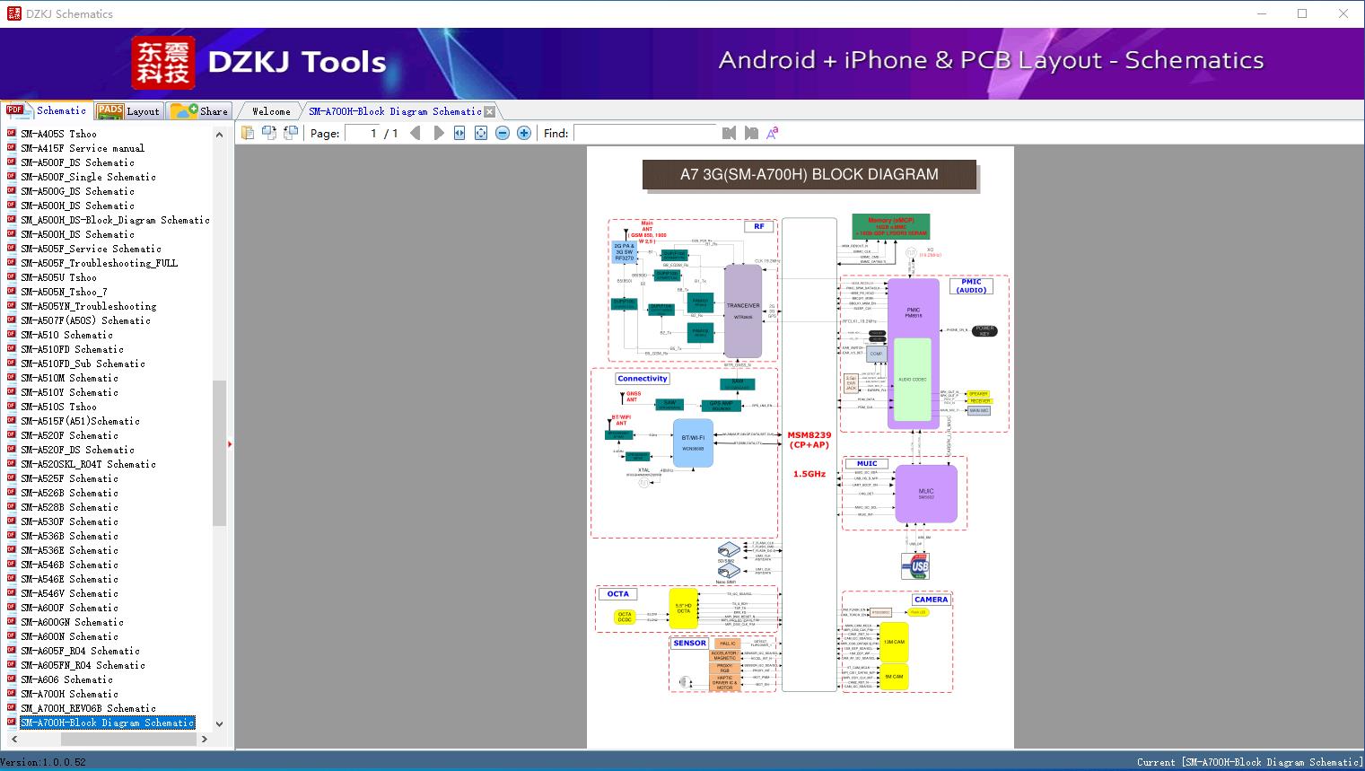The width and height of the screenshot is (1365, 771).
Task: Click the file list scroll down arrow
Action: (219, 723)
